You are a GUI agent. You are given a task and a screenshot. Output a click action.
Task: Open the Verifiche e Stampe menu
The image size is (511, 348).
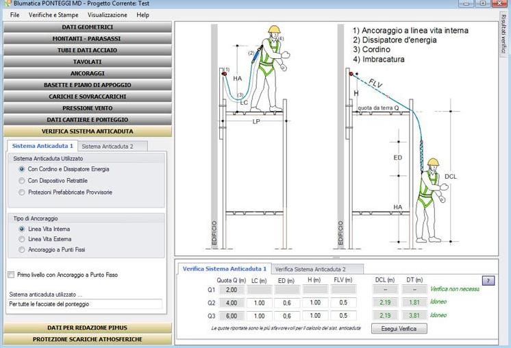tap(53, 14)
